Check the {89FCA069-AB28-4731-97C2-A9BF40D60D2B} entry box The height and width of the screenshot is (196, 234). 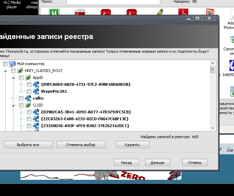[29, 85]
